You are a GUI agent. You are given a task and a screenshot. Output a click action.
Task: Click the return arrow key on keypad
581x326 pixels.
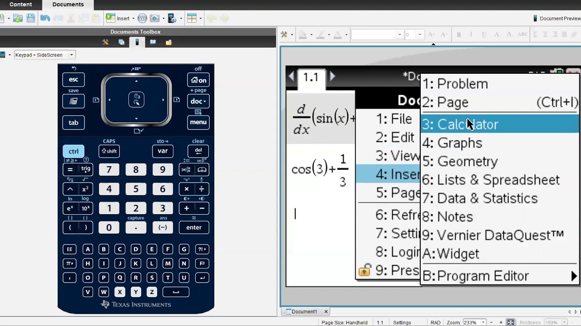point(202,278)
